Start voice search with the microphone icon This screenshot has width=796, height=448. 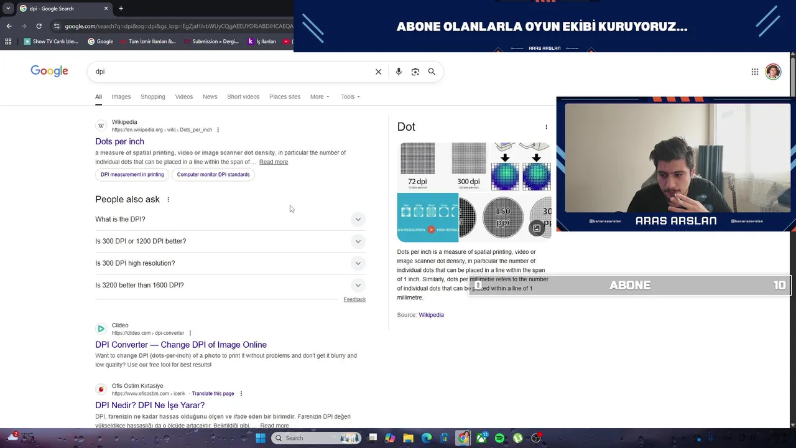pyautogui.click(x=399, y=72)
